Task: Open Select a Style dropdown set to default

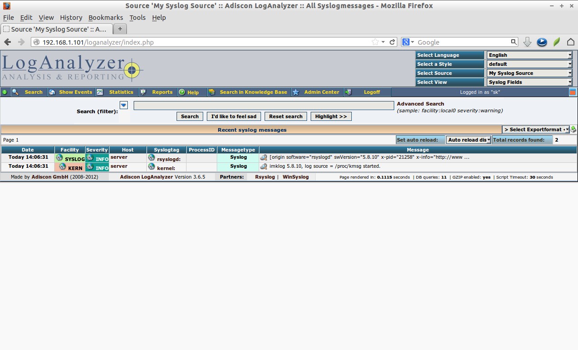Action: tap(530, 64)
